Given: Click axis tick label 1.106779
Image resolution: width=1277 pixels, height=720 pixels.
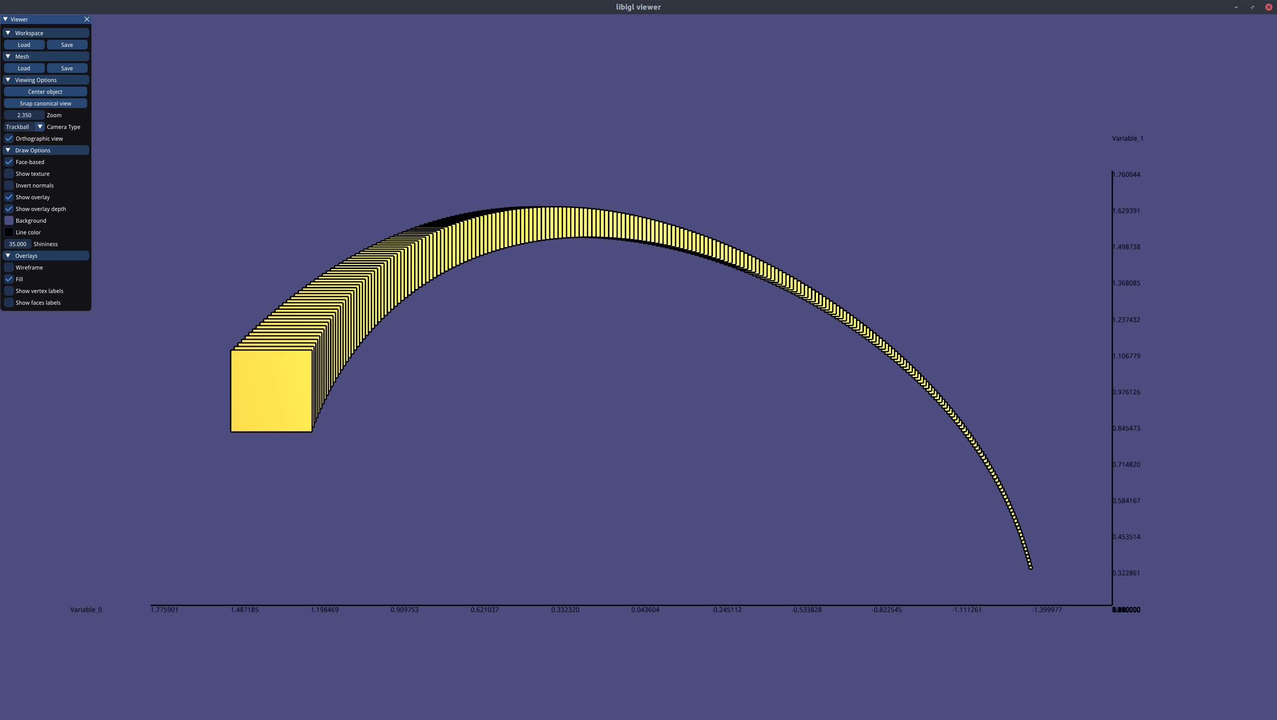Looking at the screenshot, I should [x=1127, y=356].
